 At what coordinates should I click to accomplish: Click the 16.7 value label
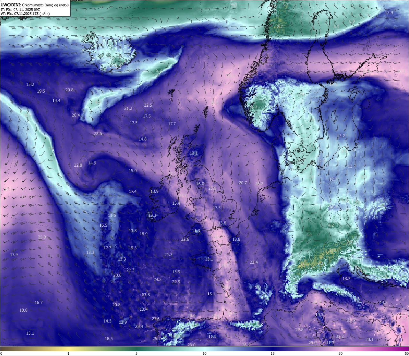(x=39, y=303)
